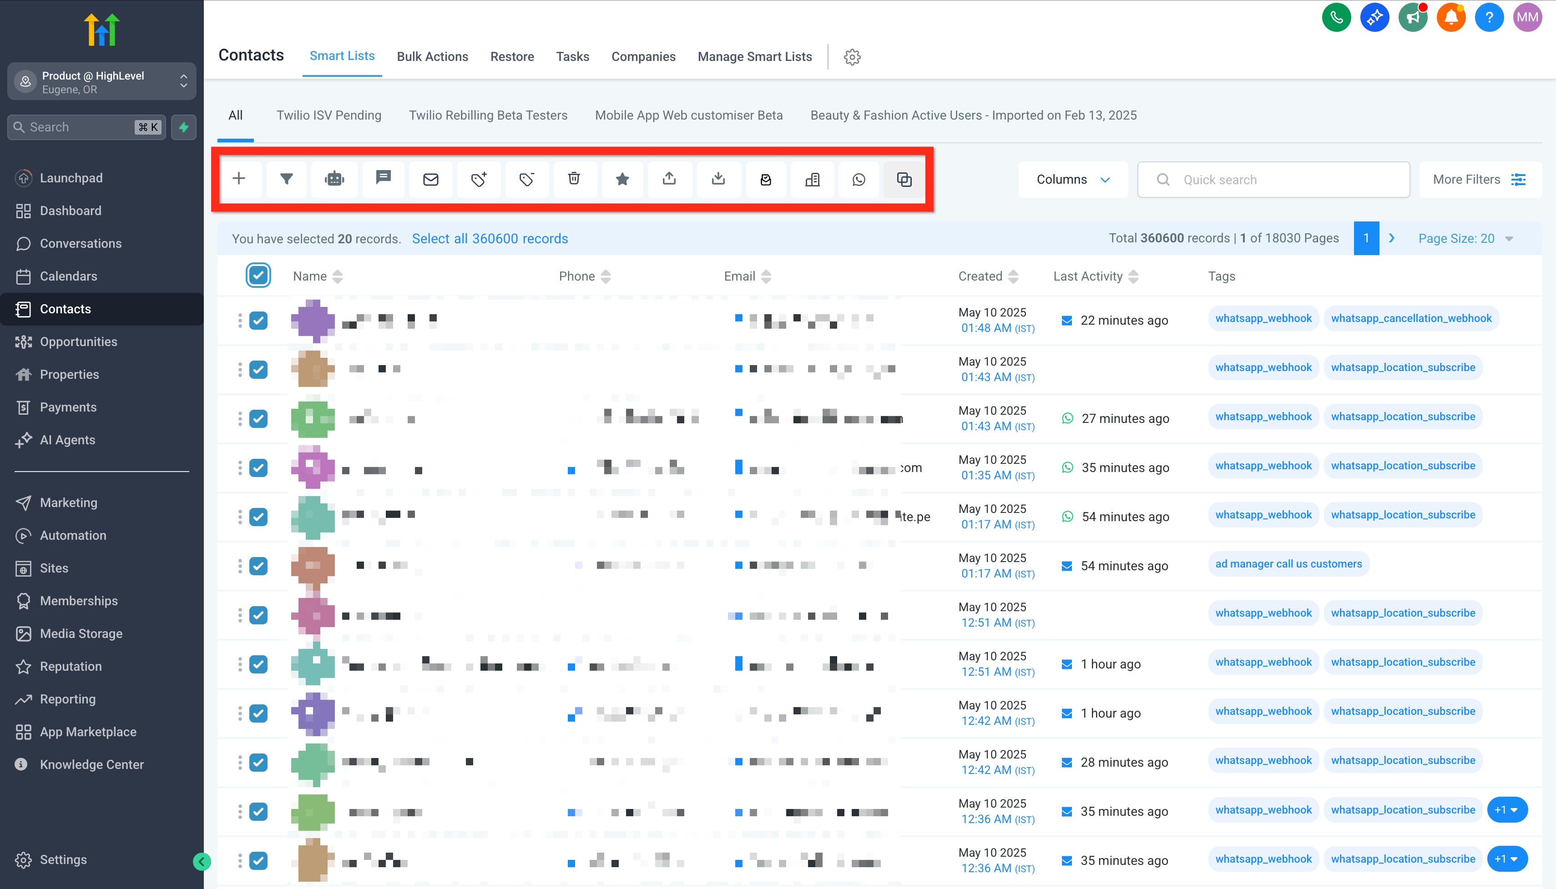Uncheck the checkbox for the 01:17 AM ad manager contact
This screenshot has width=1556, height=889.
coord(258,565)
